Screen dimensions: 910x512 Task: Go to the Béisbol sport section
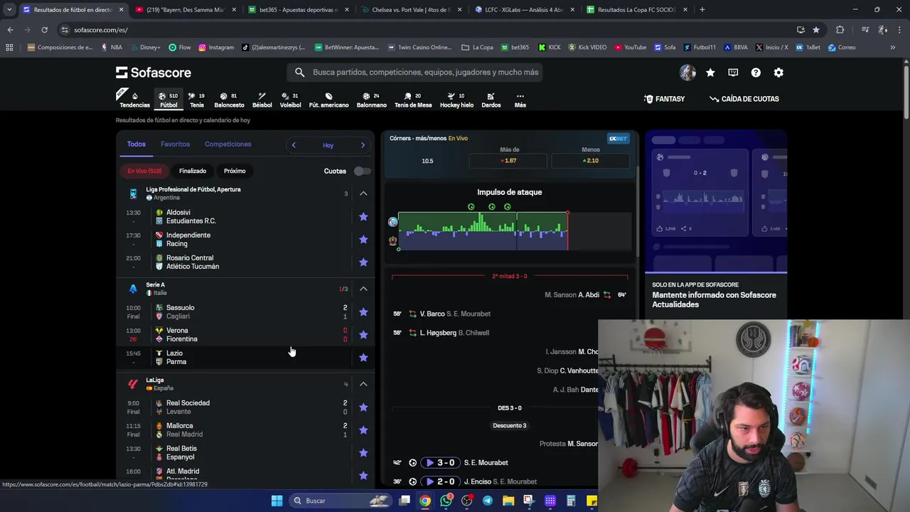point(262,100)
